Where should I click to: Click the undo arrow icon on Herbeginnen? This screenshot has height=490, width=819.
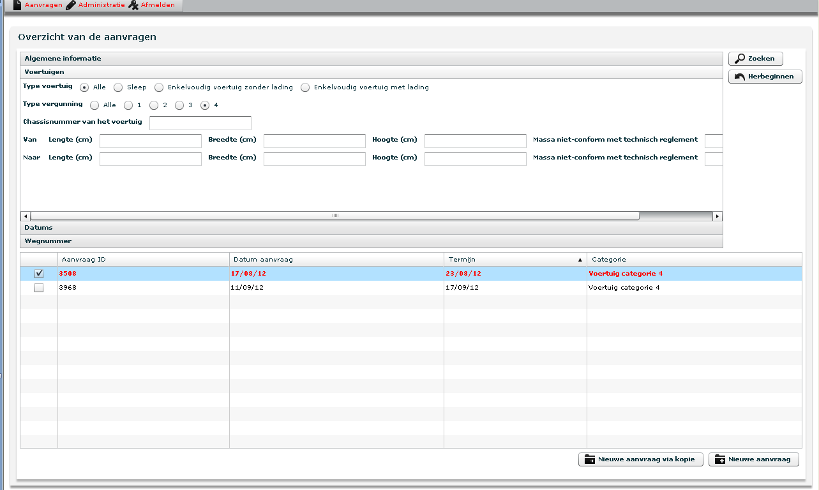pyautogui.click(x=740, y=77)
